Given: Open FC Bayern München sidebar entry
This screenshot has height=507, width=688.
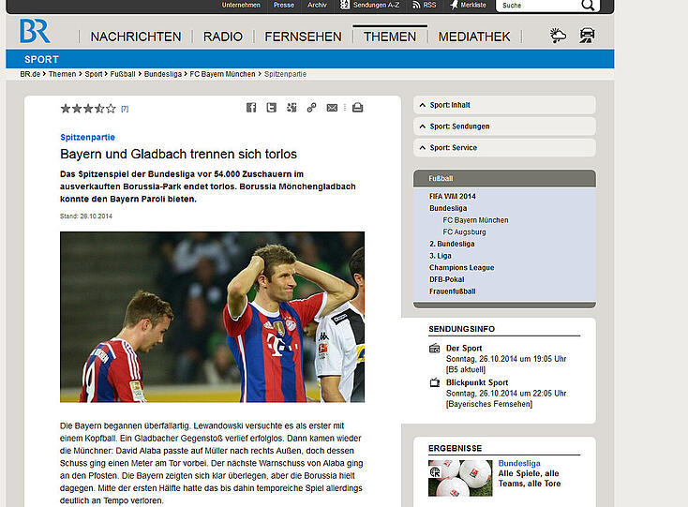Looking at the screenshot, I should 475,219.
